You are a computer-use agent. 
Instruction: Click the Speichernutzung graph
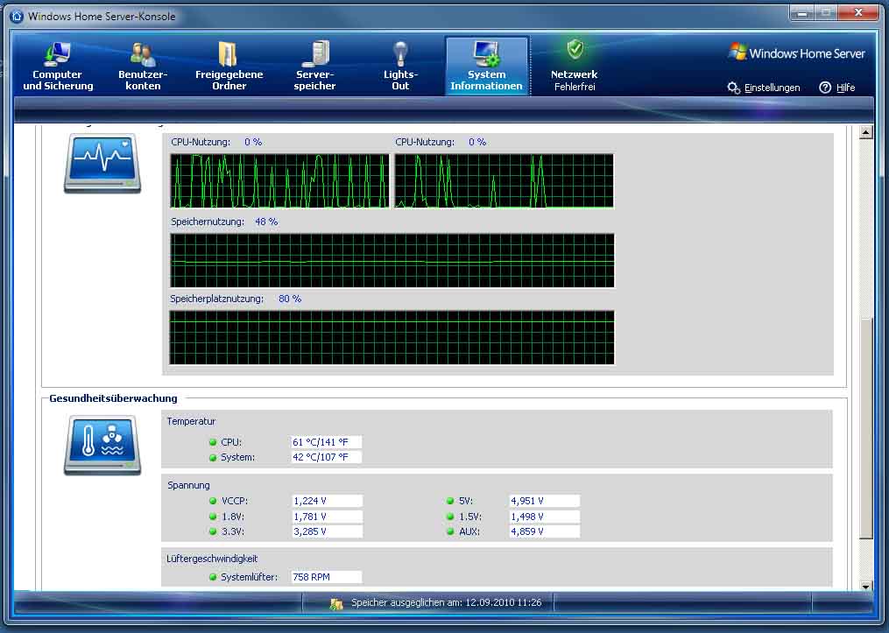click(x=392, y=261)
